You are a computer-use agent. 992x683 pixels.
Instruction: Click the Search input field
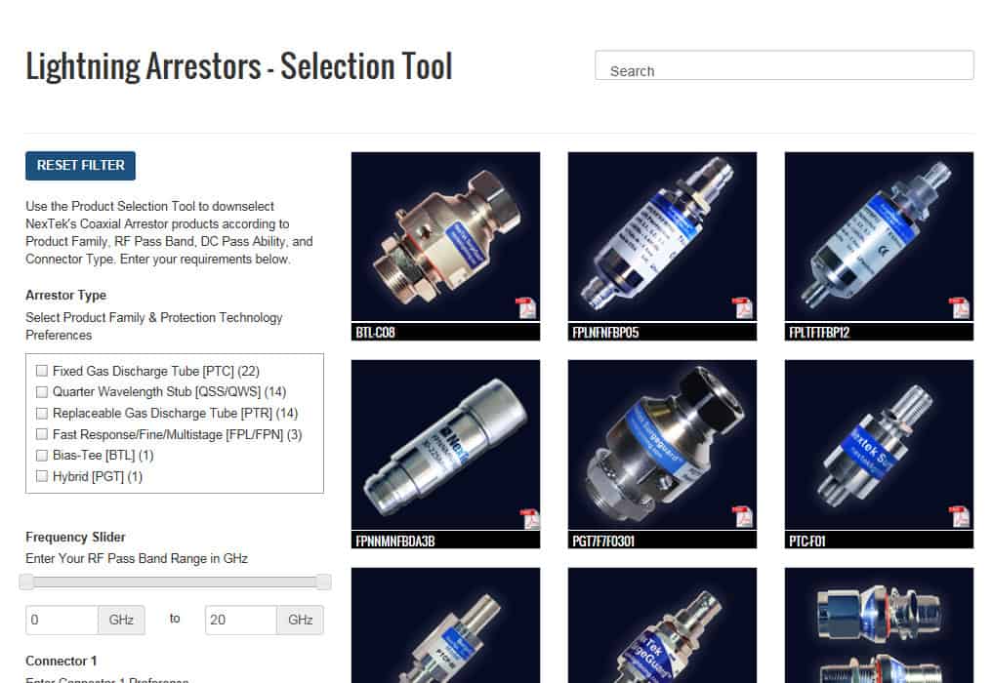(784, 65)
